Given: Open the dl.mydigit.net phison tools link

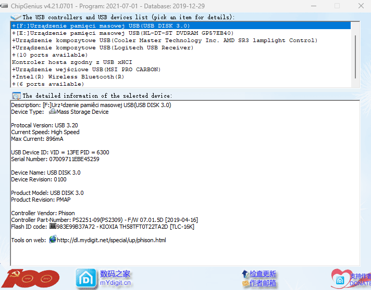Looking at the screenshot, I should [112, 240].
